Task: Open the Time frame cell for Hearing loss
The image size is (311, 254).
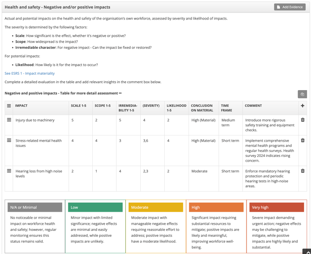Action: pos(230,171)
